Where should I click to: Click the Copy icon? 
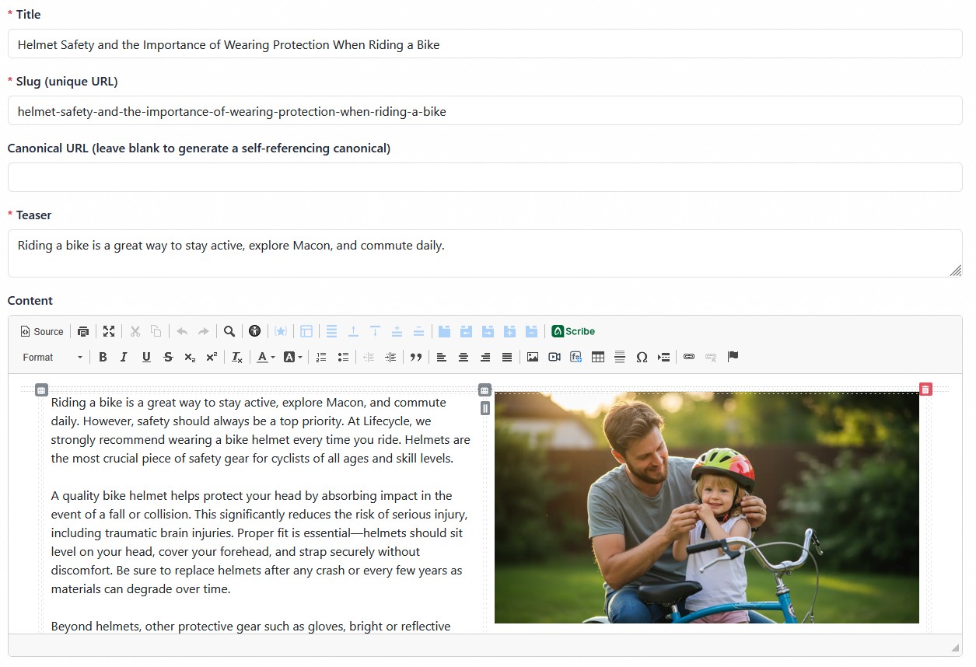156,331
